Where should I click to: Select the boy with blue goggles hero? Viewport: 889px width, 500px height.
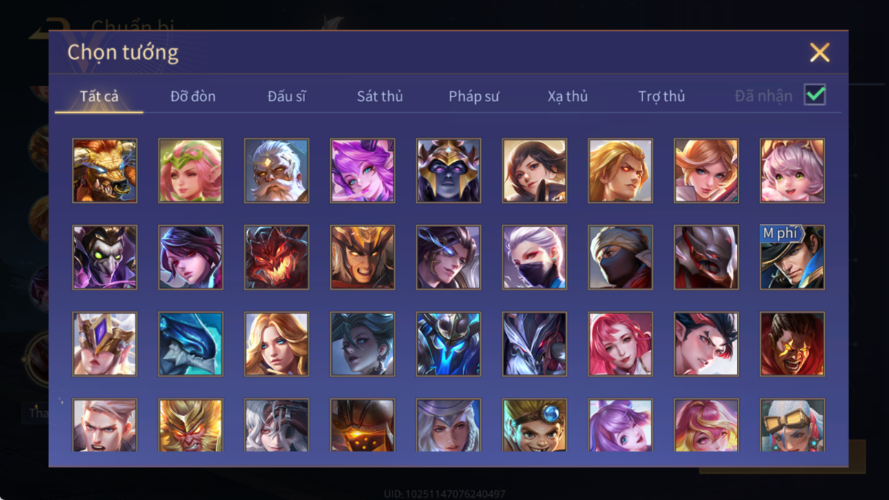click(x=534, y=426)
